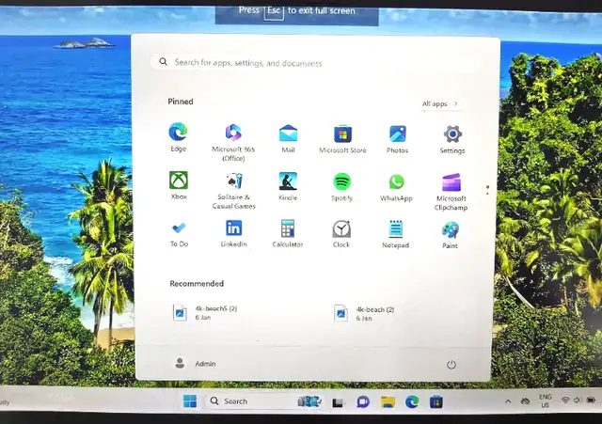This screenshot has height=424, width=602.
Task: Click the volume speaker tray icon
Action: [x=577, y=400]
